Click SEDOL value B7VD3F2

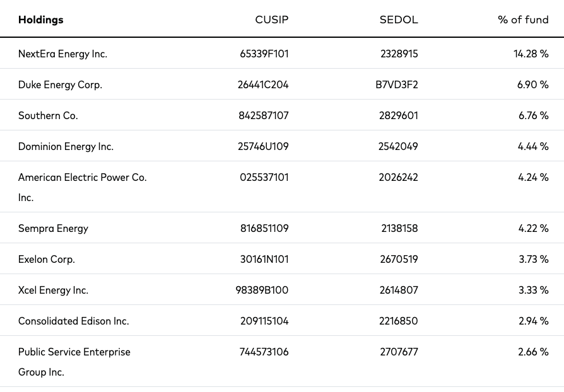pyautogui.click(x=397, y=85)
